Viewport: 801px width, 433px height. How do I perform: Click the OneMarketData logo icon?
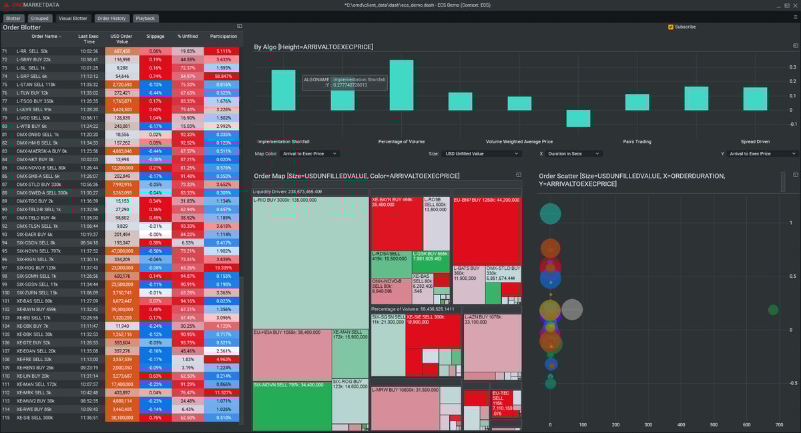(7, 5)
